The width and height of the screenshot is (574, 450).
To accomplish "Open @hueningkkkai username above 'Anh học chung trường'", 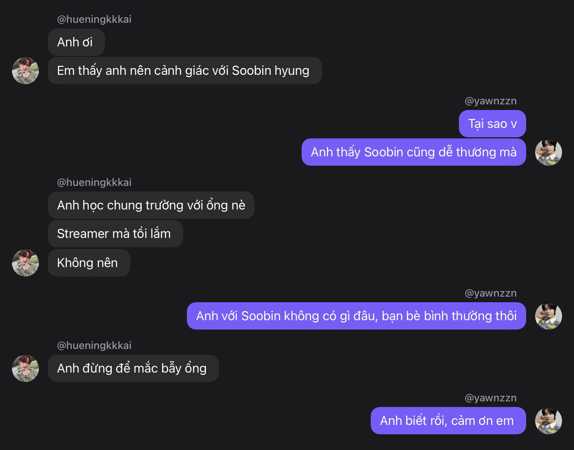I will click(x=94, y=183).
